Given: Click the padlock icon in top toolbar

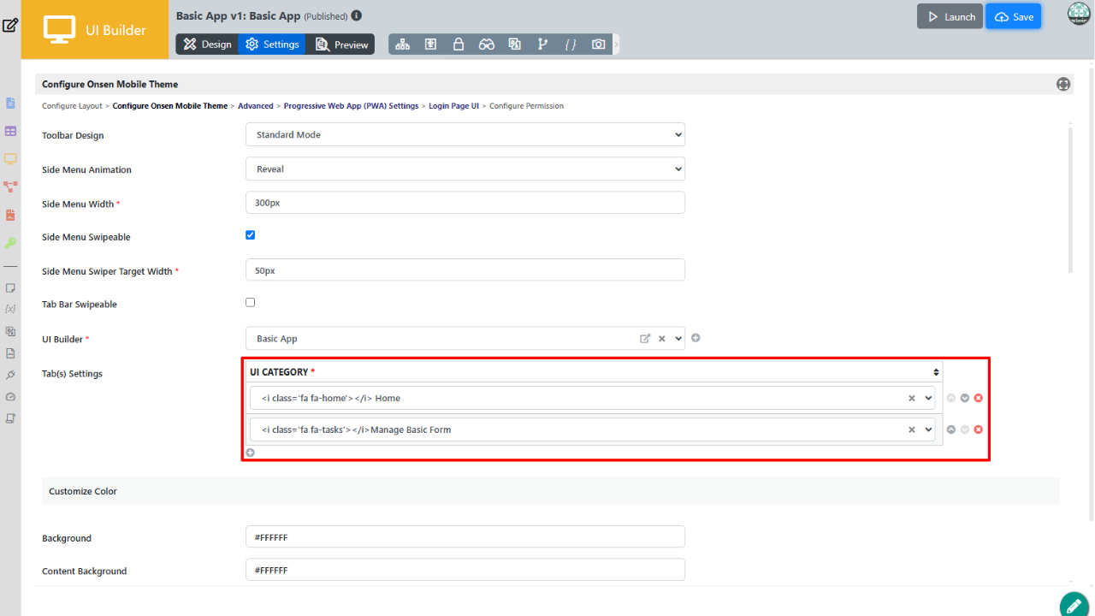Looking at the screenshot, I should 459,44.
